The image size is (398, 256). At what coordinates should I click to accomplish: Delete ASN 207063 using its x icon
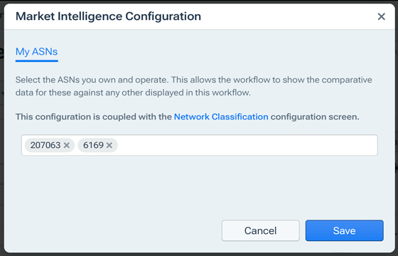pos(67,145)
